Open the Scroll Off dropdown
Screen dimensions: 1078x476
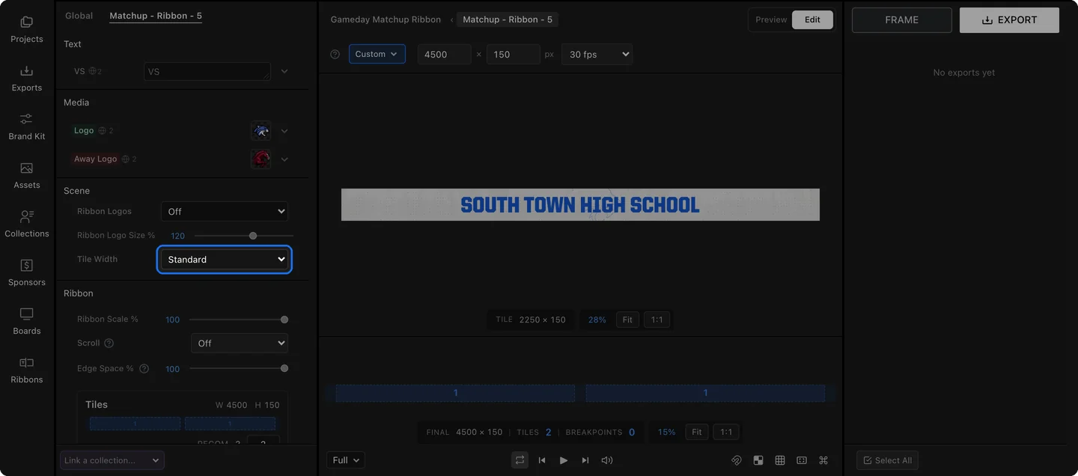(x=240, y=344)
